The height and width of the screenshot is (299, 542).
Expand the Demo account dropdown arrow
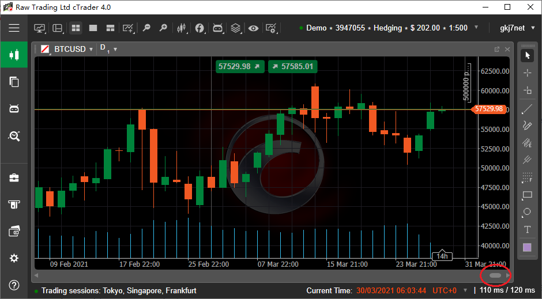(476, 28)
